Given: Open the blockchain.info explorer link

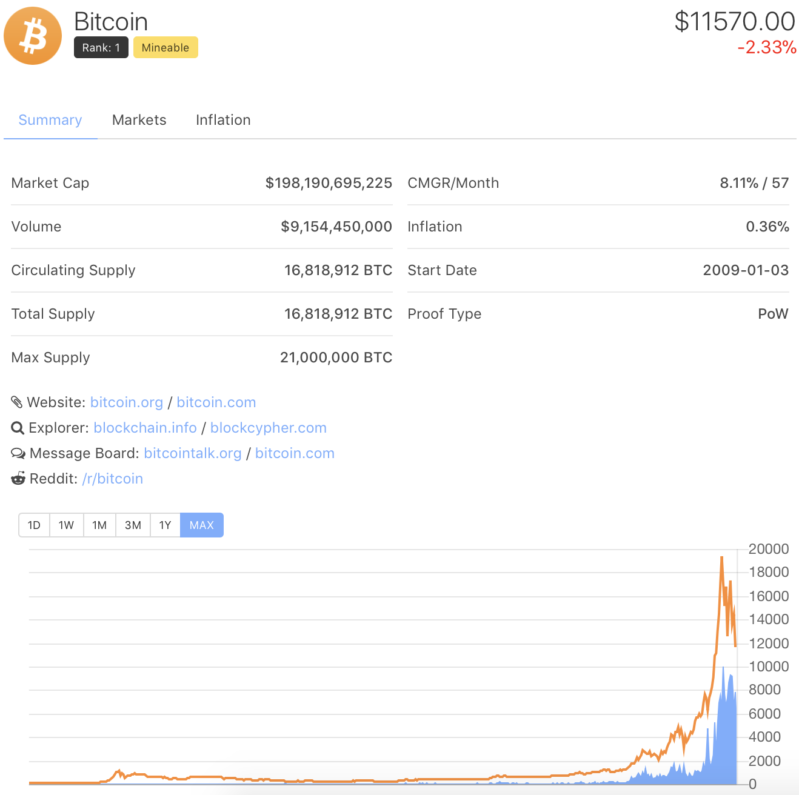Looking at the screenshot, I should (x=145, y=428).
